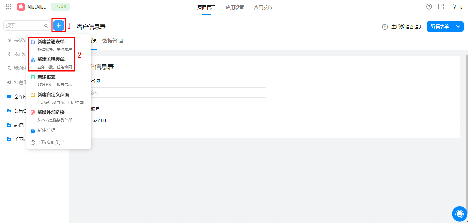This screenshot has width=468, height=223.
Task: Click the 子表 folder icon
Action: [x=9, y=139]
